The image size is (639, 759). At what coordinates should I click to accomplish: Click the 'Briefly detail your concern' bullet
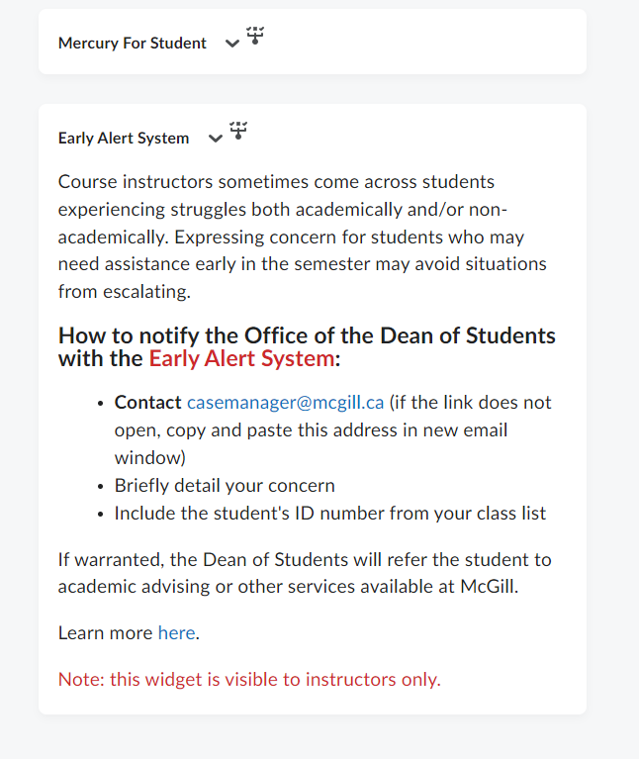pyautogui.click(x=225, y=486)
